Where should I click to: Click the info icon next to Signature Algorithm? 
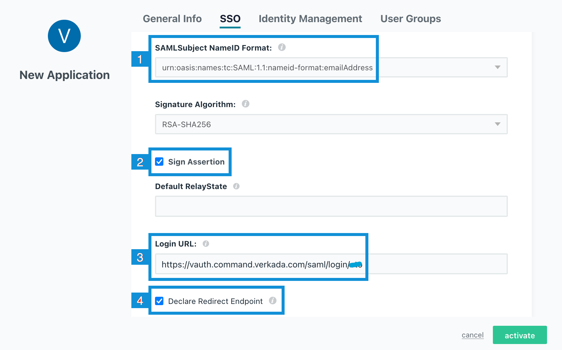tap(245, 104)
